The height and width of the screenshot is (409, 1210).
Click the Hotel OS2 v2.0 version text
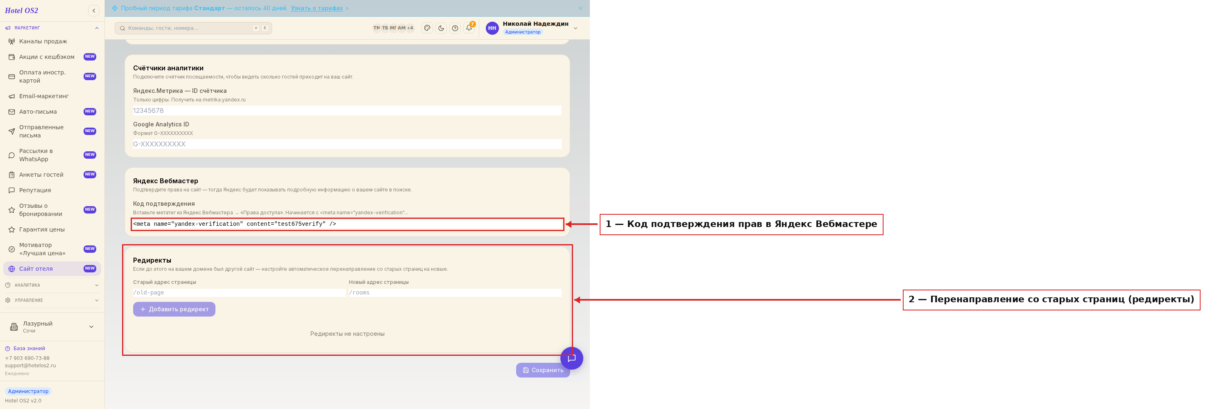23,401
